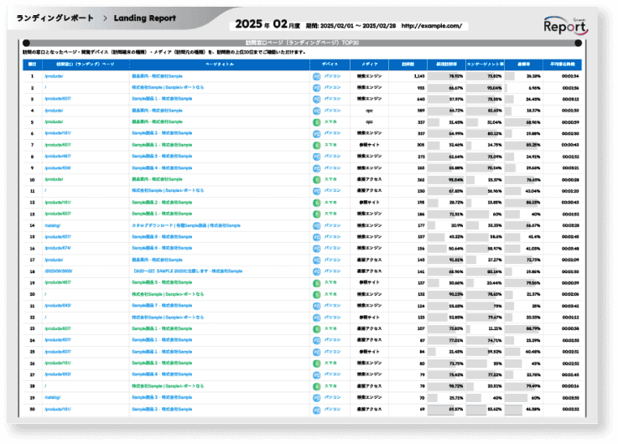The image size is (618, 444).
Task: Click the http://example.com/ URL in the header
Action: click(x=433, y=26)
